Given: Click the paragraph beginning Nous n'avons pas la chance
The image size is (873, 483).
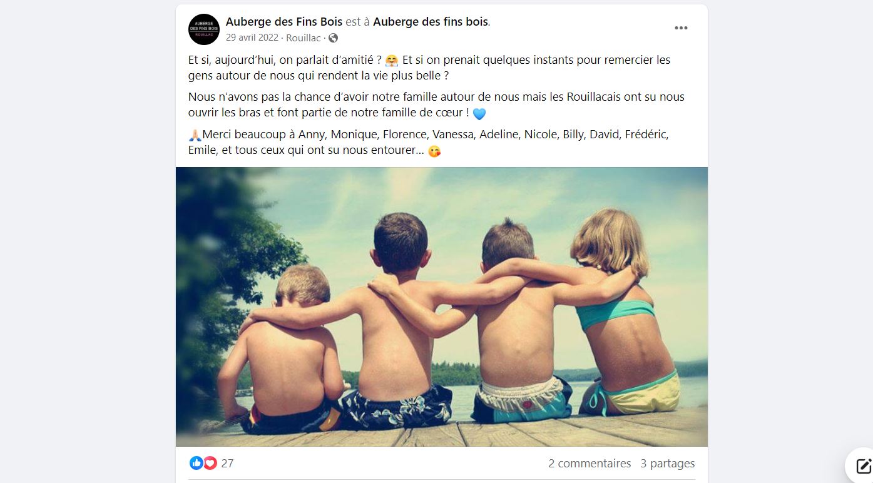Looking at the screenshot, I should pos(436,105).
